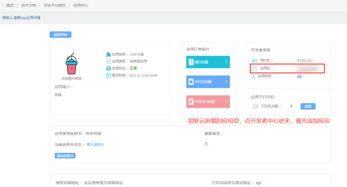Click the user card icon beside 用户ID

(254, 60)
